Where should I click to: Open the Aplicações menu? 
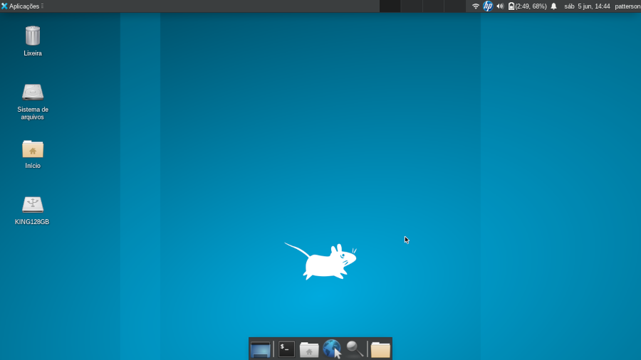click(x=22, y=6)
